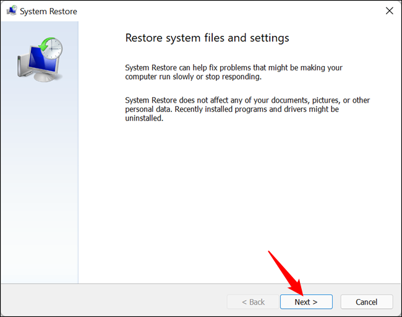
Task: Close the System Restore window
Action: (x=389, y=11)
